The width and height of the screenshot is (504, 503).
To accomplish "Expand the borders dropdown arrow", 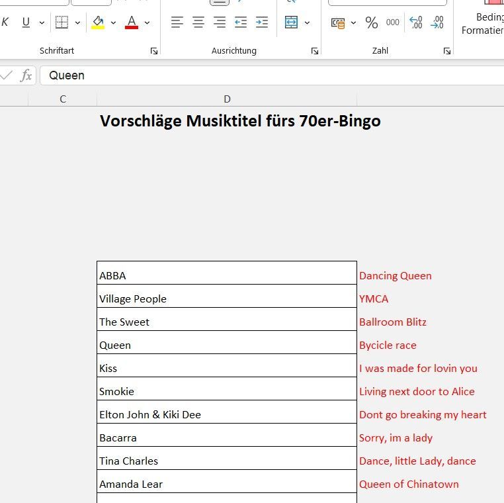I will (77, 23).
